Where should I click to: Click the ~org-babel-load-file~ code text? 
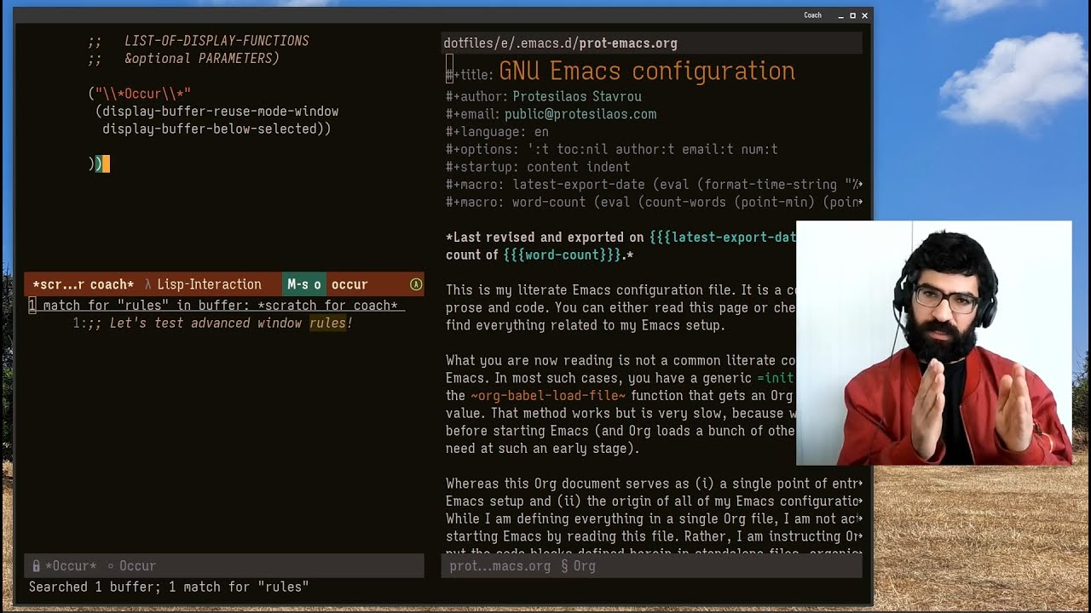pos(548,395)
